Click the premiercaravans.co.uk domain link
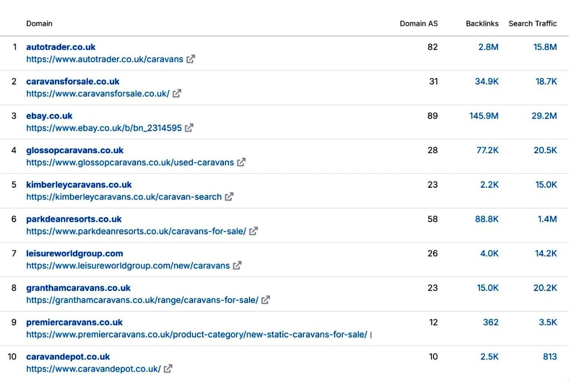The width and height of the screenshot is (573, 384). [x=74, y=322]
